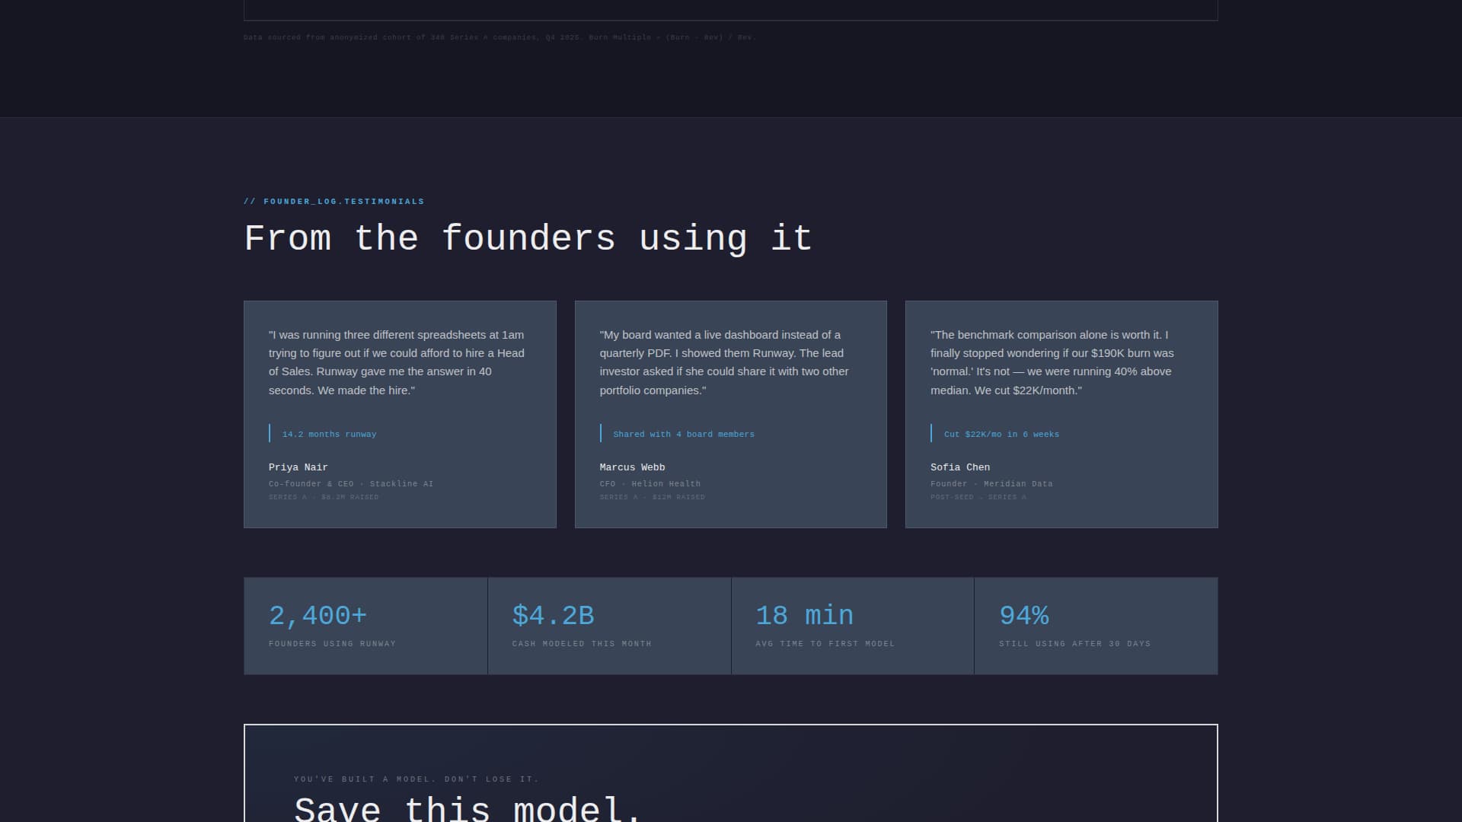The width and height of the screenshot is (1462, 822).
Task: Click 'POST-SEED → SERIES A' under Sofia Chen
Action: click(x=978, y=498)
